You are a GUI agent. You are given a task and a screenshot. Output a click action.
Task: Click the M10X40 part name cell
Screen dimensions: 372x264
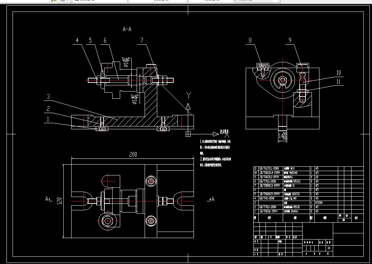(290, 173)
